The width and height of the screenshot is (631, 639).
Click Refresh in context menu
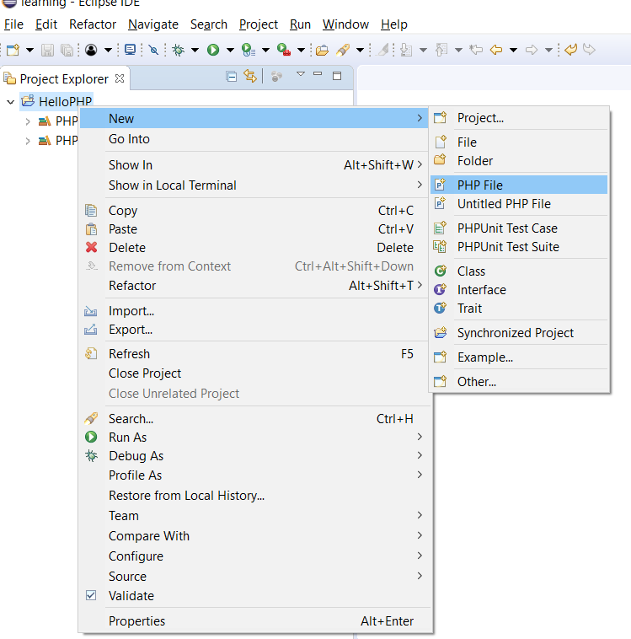click(254, 354)
